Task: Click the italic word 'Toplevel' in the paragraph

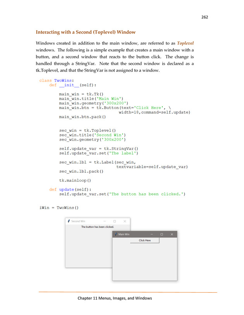Action: pos(185,43)
